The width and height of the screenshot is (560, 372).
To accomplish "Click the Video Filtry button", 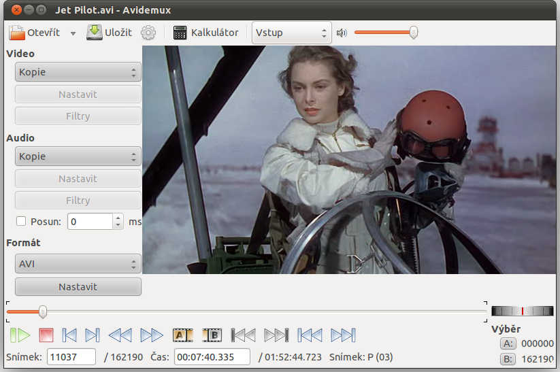I will click(78, 116).
